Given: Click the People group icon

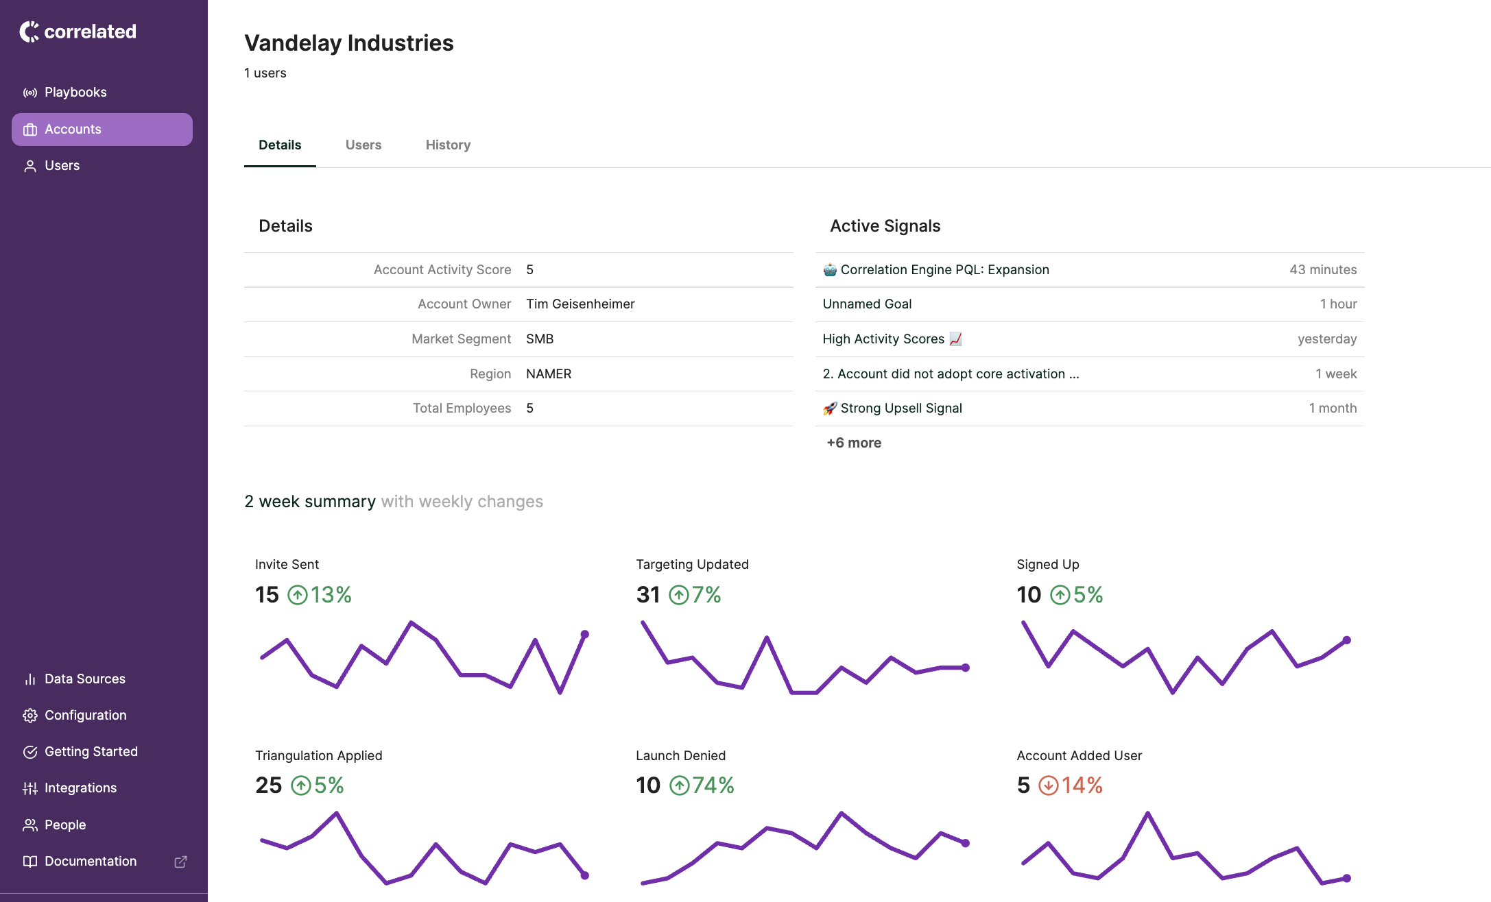Looking at the screenshot, I should (x=30, y=825).
